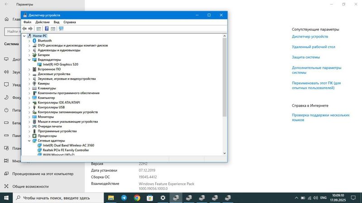The height and width of the screenshot is (203, 362).
Task: Click the Settings gear icon in taskbar
Action: tap(163, 198)
